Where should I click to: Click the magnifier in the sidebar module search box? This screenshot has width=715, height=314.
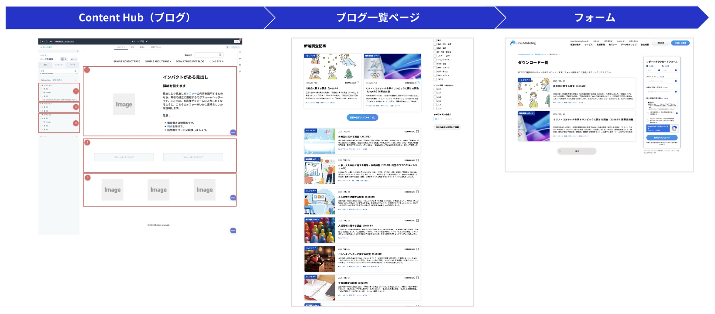[76, 71]
